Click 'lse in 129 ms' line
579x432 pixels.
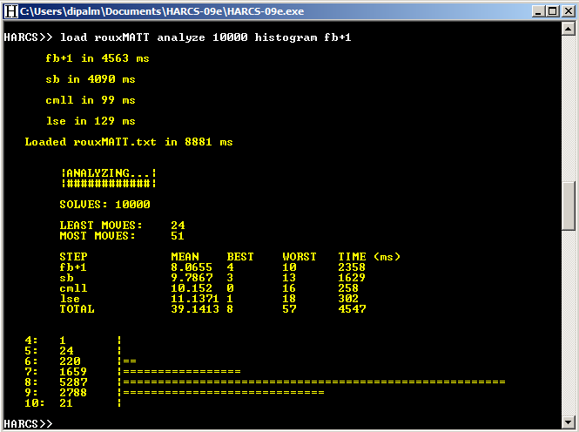[x=91, y=121]
